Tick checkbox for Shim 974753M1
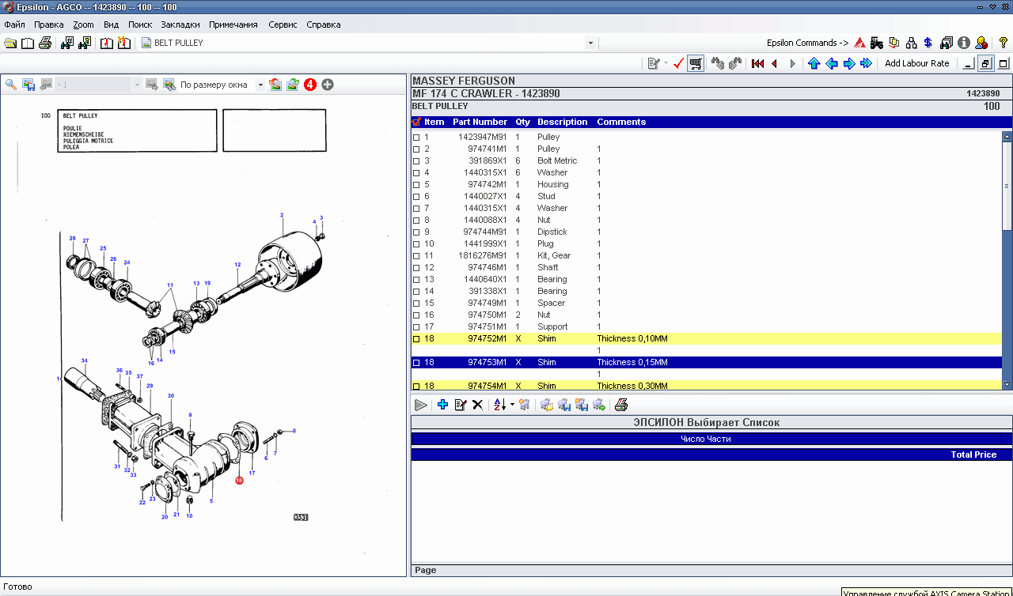The image size is (1013, 596). pos(416,363)
